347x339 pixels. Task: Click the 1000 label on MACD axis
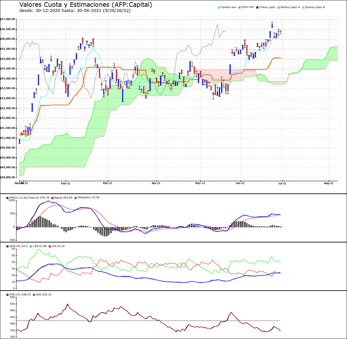tap(12, 200)
